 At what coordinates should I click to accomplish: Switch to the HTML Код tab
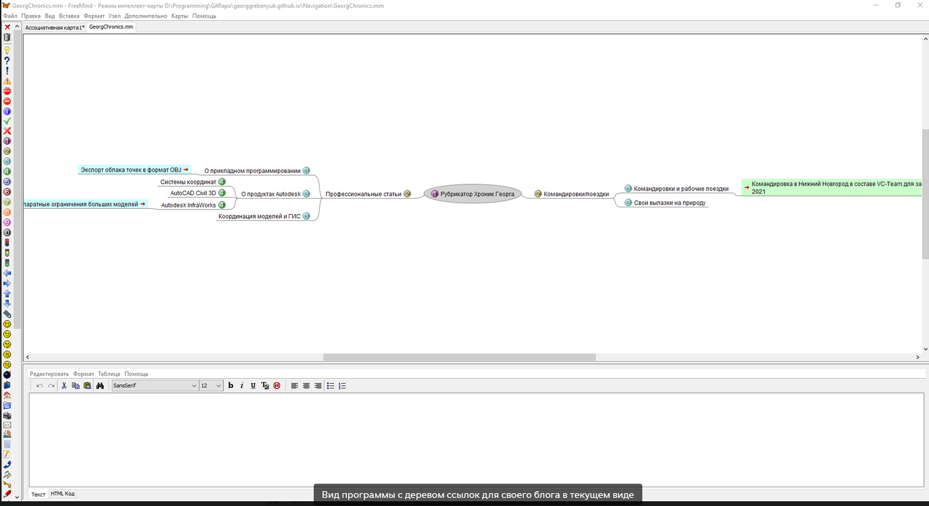click(63, 494)
